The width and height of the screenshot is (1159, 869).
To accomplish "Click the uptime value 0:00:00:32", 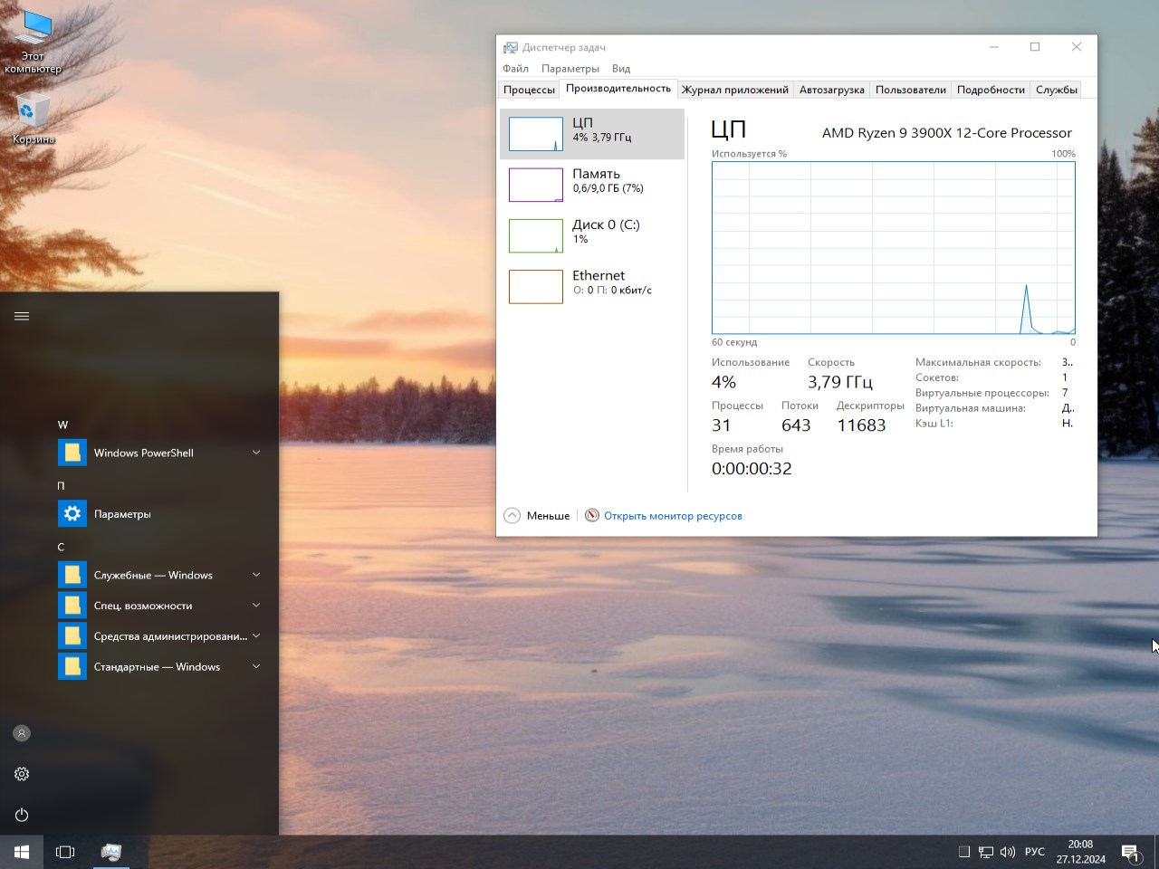I will [x=752, y=469].
